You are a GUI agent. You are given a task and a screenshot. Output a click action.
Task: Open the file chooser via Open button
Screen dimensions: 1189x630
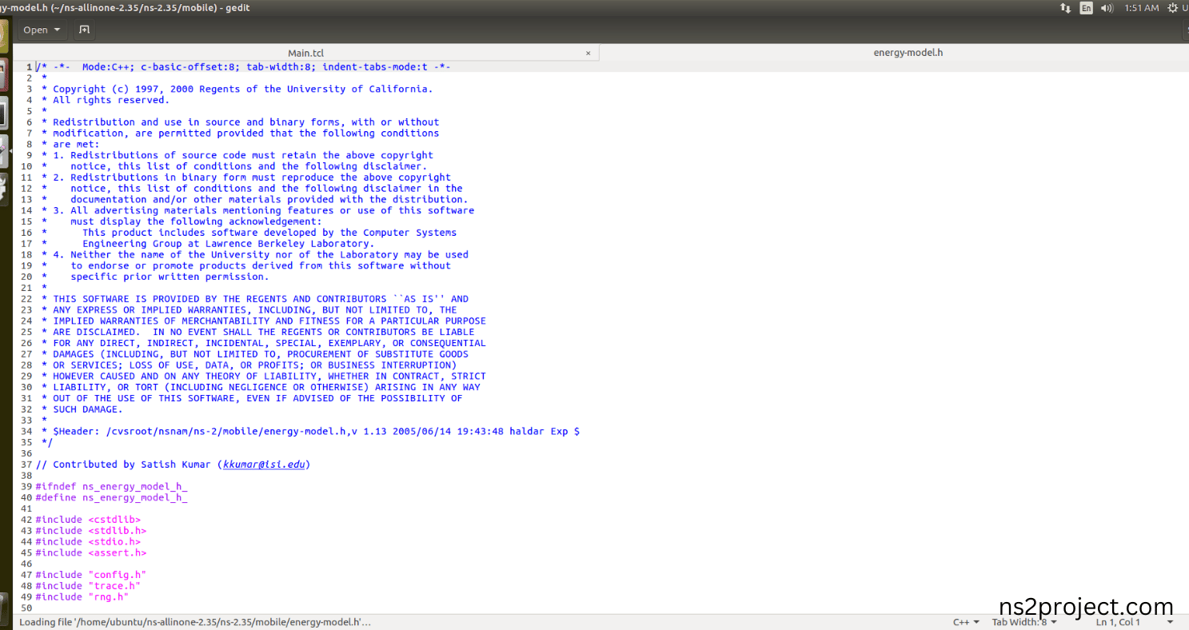pyautogui.click(x=42, y=30)
